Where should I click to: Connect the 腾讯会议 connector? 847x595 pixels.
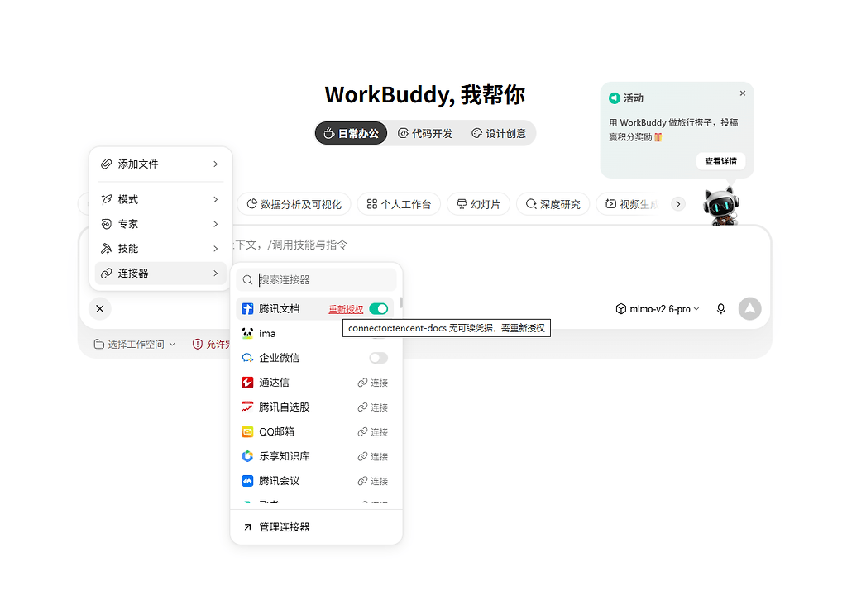pos(373,481)
